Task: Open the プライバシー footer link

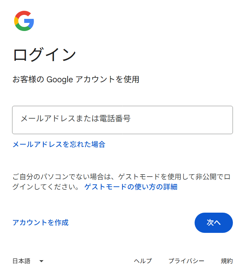Action: [186, 261]
